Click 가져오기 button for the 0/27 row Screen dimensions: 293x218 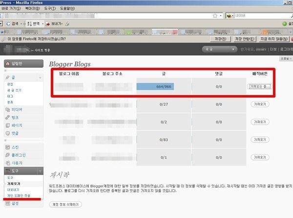[x=260, y=104]
